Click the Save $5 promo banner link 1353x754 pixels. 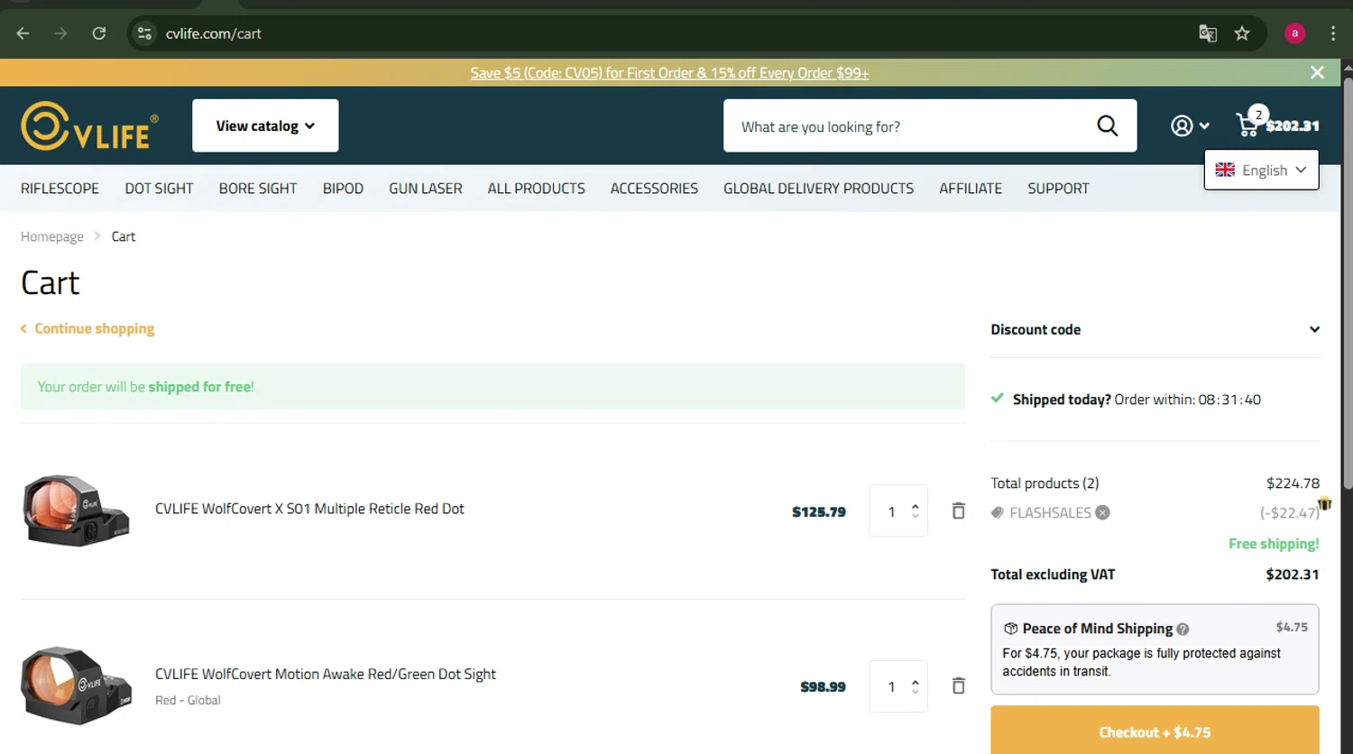tap(669, 73)
